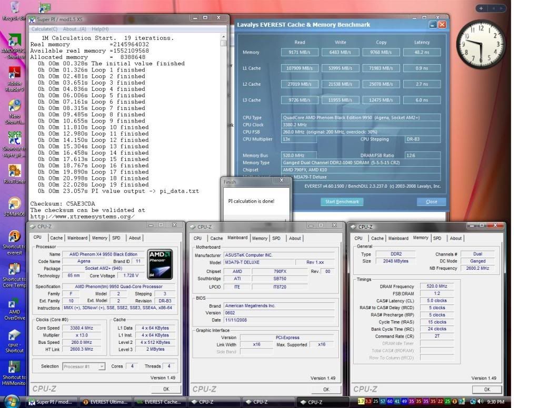Click Super PI scrollbar up arrow

click(224, 36)
